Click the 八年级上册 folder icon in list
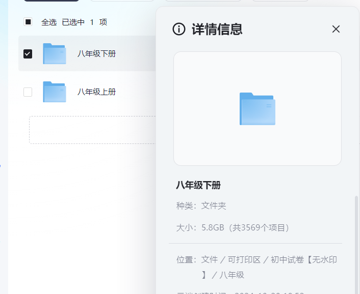 (54, 92)
